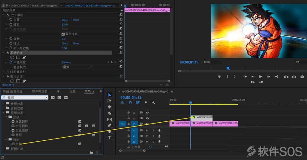The height and width of the screenshot is (160, 307).
Task: Step forward one frame
Action: tap(269, 77)
